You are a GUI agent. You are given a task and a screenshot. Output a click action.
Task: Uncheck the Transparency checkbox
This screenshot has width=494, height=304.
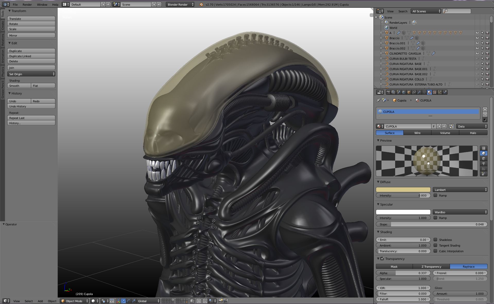[x=382, y=259]
